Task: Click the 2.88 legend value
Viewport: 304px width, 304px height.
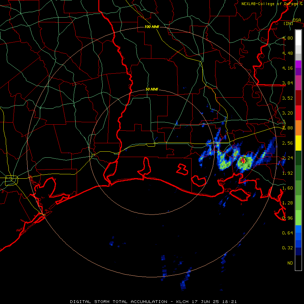Action: (x=287, y=128)
